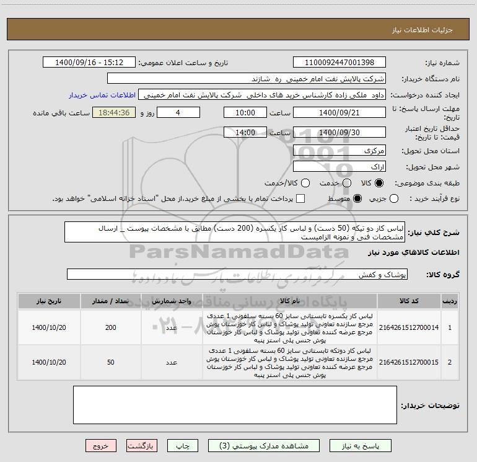Screen dimensions: 477x462
Task: Click the شرح کلی نیاز description box
Action: [x=235, y=232]
